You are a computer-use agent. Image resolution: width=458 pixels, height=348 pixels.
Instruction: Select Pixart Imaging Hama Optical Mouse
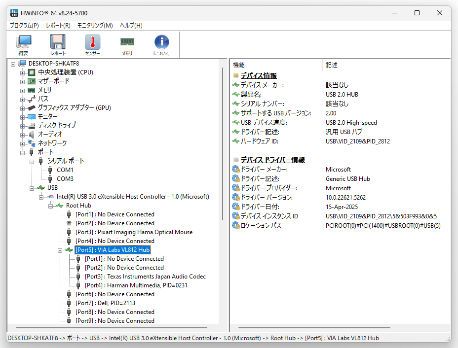134,232
